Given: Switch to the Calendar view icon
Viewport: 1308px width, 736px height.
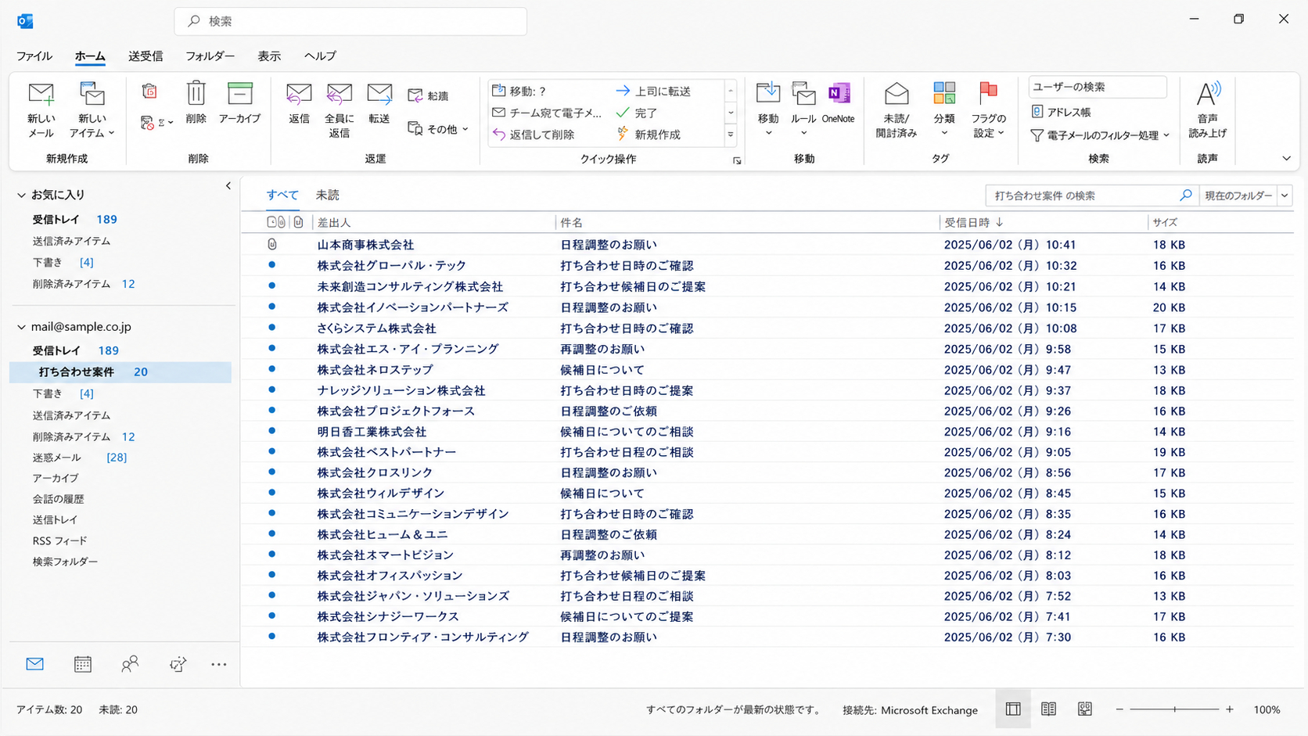Looking at the screenshot, I should tap(82, 664).
